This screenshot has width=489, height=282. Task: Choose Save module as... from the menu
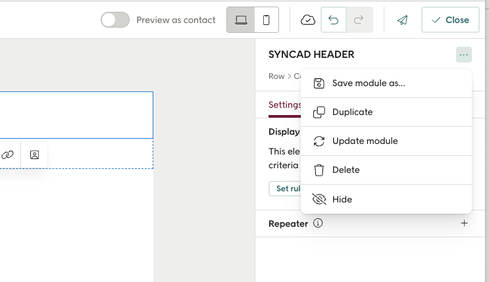[386, 83]
